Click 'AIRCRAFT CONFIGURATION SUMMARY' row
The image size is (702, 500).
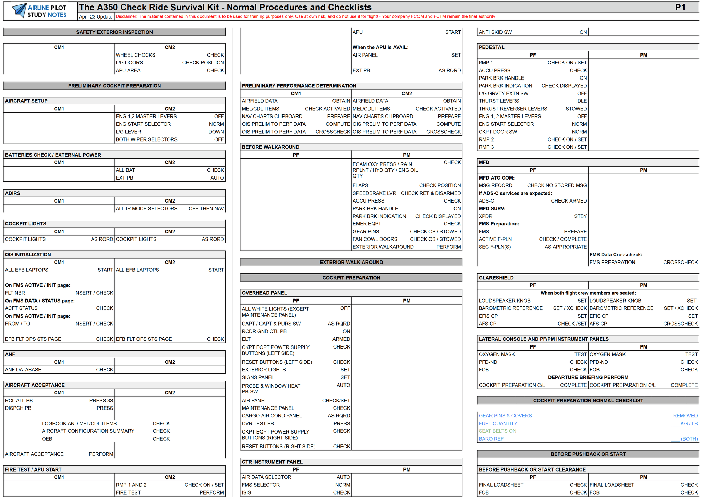pos(106,431)
